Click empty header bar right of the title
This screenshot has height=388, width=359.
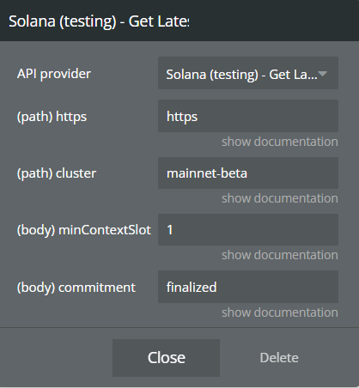(x=273, y=21)
